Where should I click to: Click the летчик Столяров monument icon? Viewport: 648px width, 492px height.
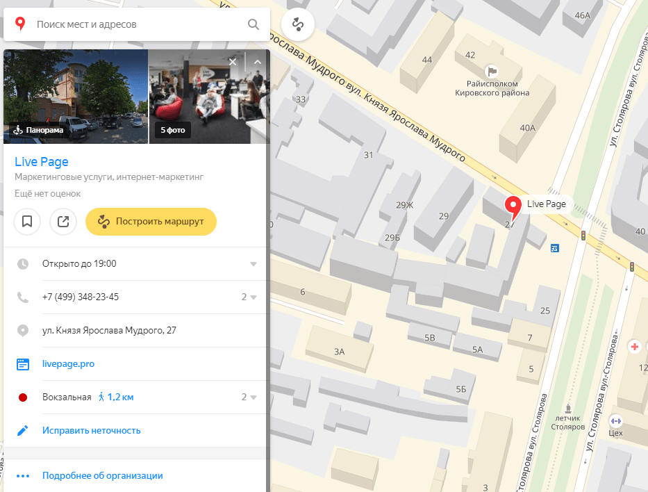pyautogui.click(x=568, y=409)
